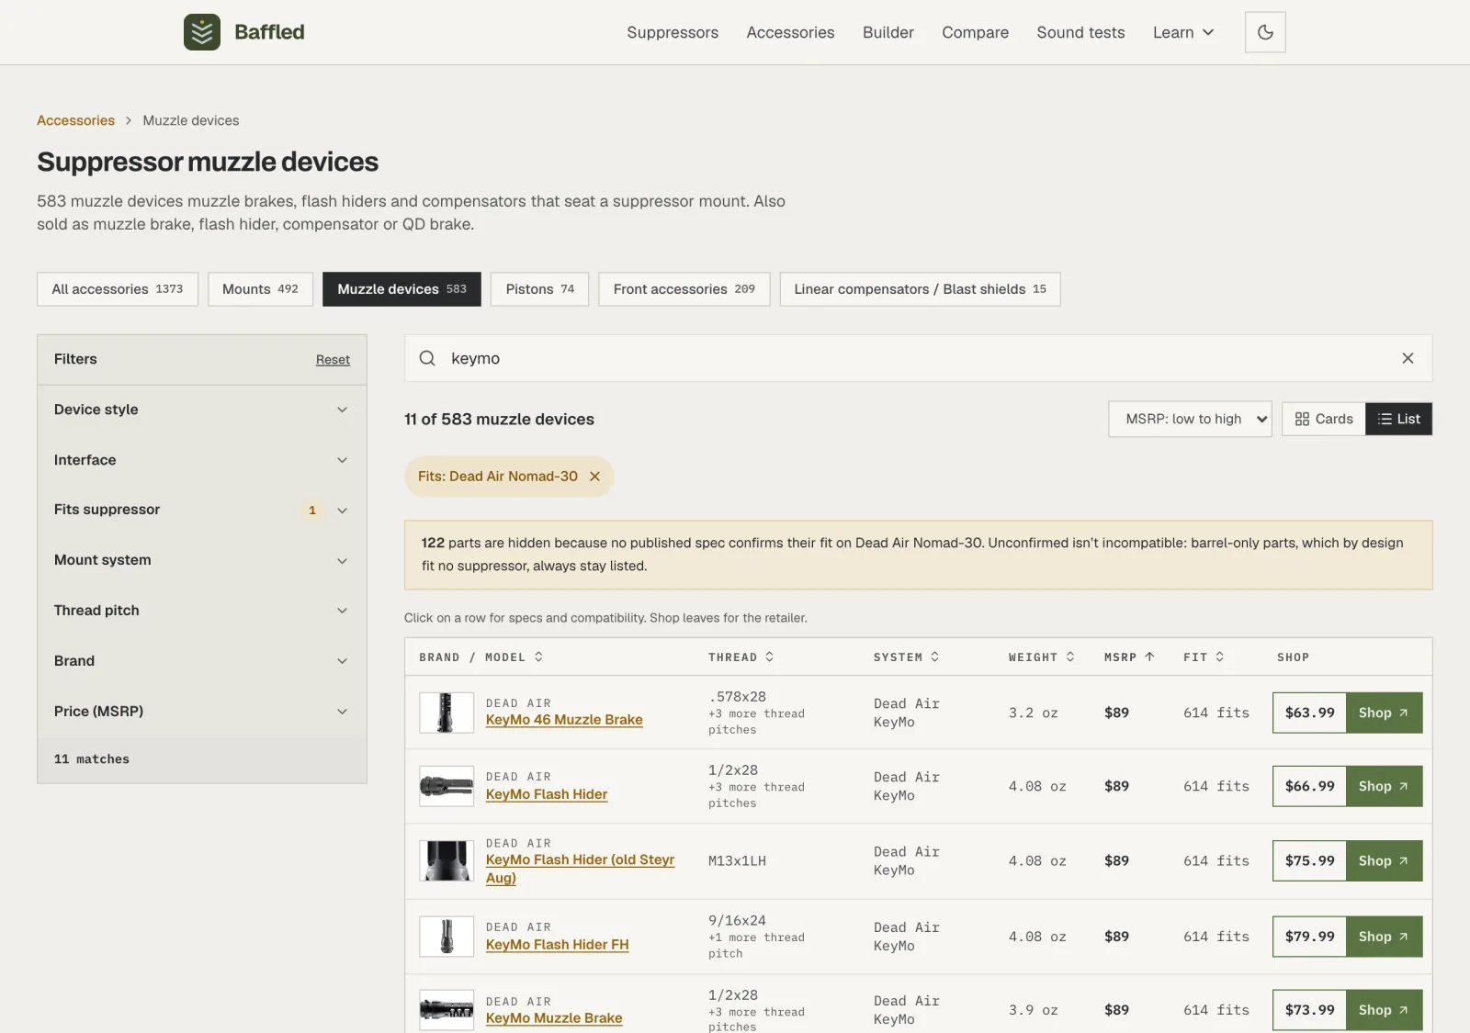Click the Baffled brand name

click(x=269, y=32)
